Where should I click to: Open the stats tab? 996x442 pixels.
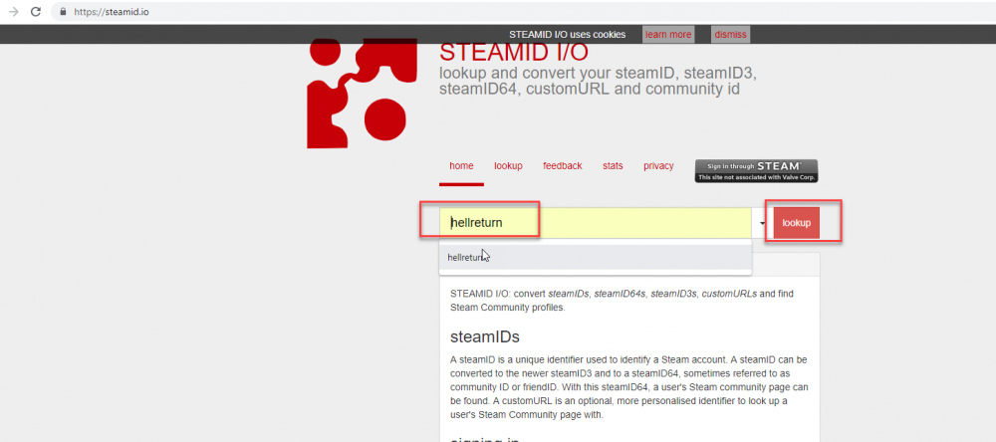click(x=613, y=166)
